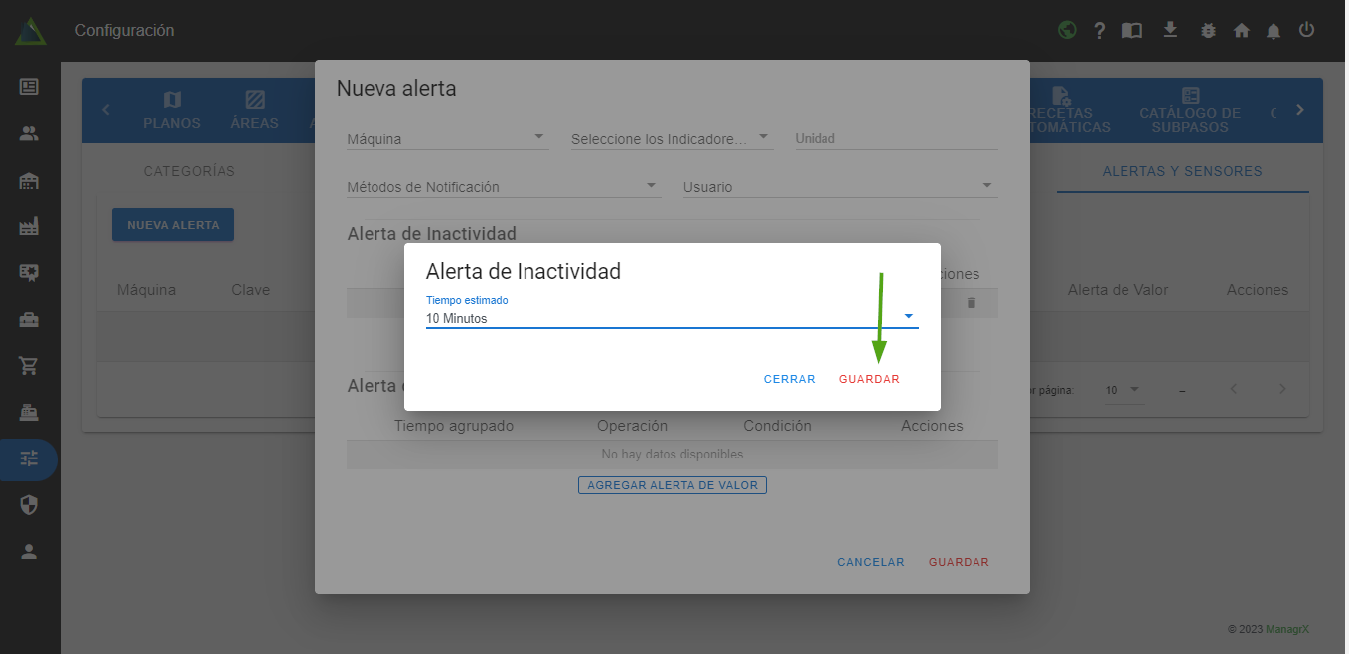Screen dimensions: 1349x654
Task: Open the manual book icon in header
Action: (1131, 30)
